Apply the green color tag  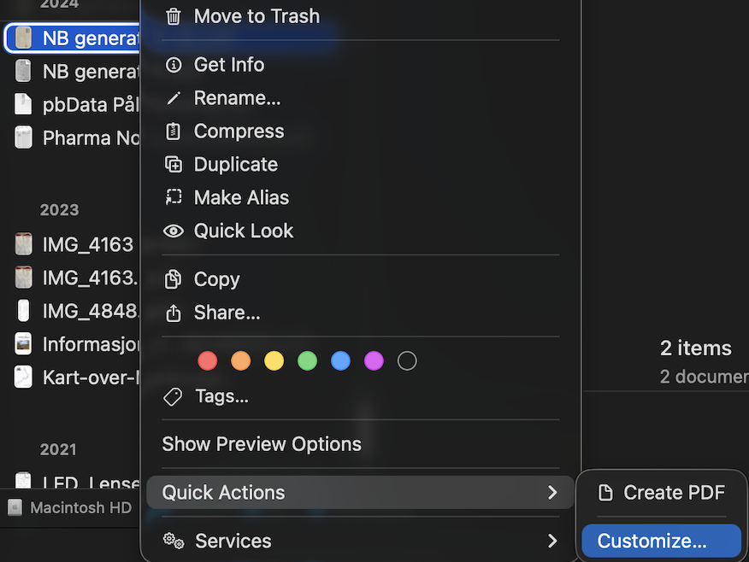click(x=307, y=361)
